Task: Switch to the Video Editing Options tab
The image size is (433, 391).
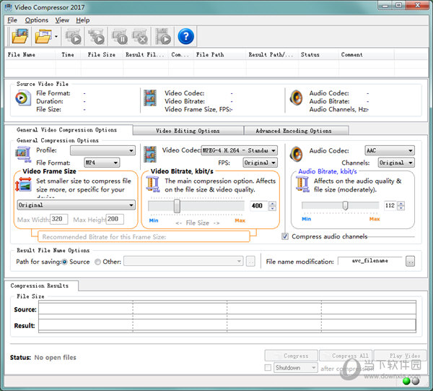Action: 188,131
